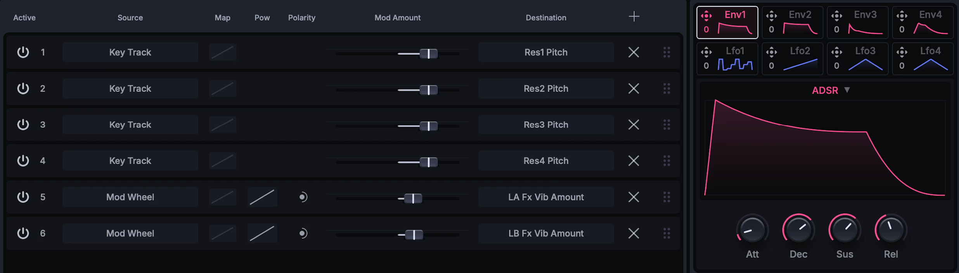Open the Res2 Pitch destination button

546,88
